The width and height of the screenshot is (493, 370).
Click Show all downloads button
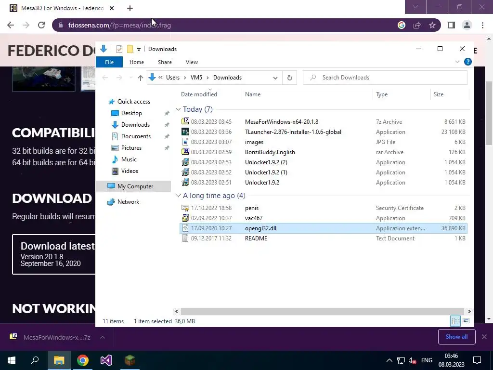pyautogui.click(x=456, y=337)
